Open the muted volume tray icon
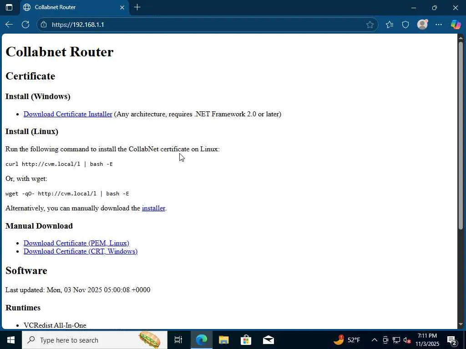 coord(407,340)
